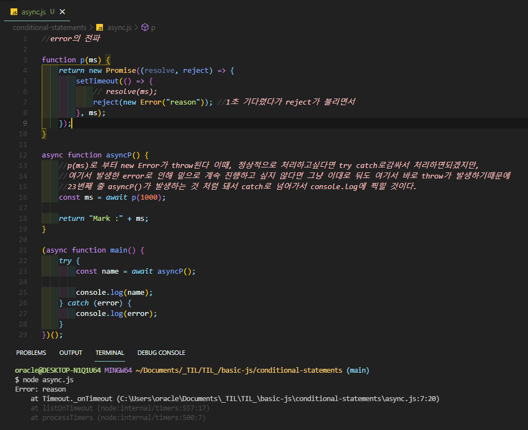528x430 pixels.
Task: Click the p function symbol breadcrumb
Action: [x=149, y=28]
